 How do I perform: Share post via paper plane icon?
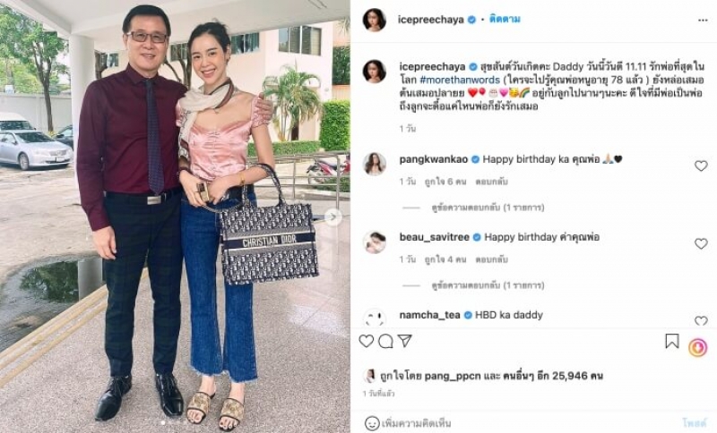[405, 341]
